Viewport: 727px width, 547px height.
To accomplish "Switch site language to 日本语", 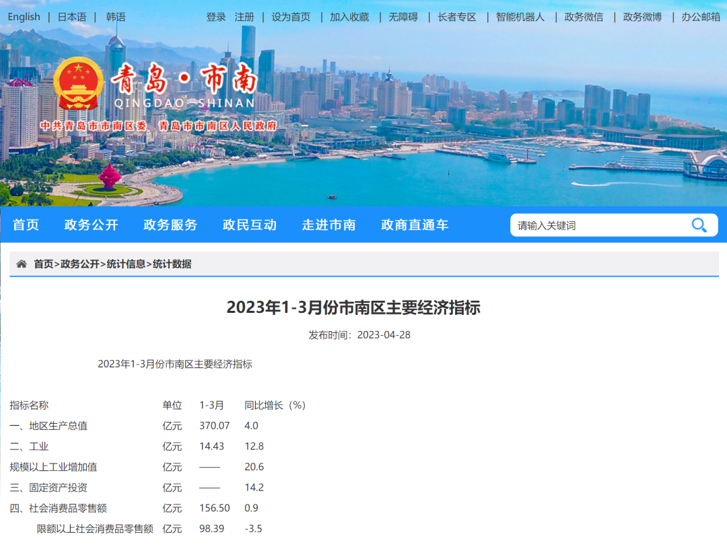I will (72, 17).
